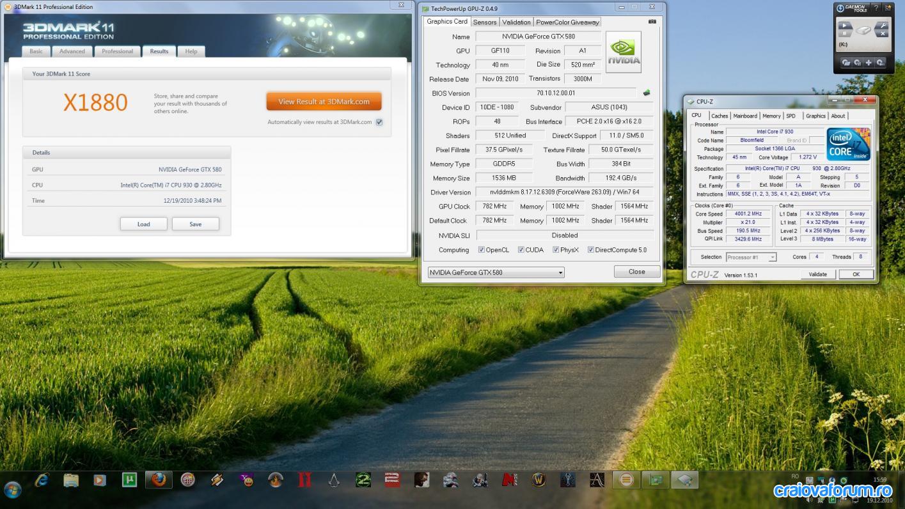
Task: Launch Winamp lightning icon on taskbar
Action: click(217, 480)
